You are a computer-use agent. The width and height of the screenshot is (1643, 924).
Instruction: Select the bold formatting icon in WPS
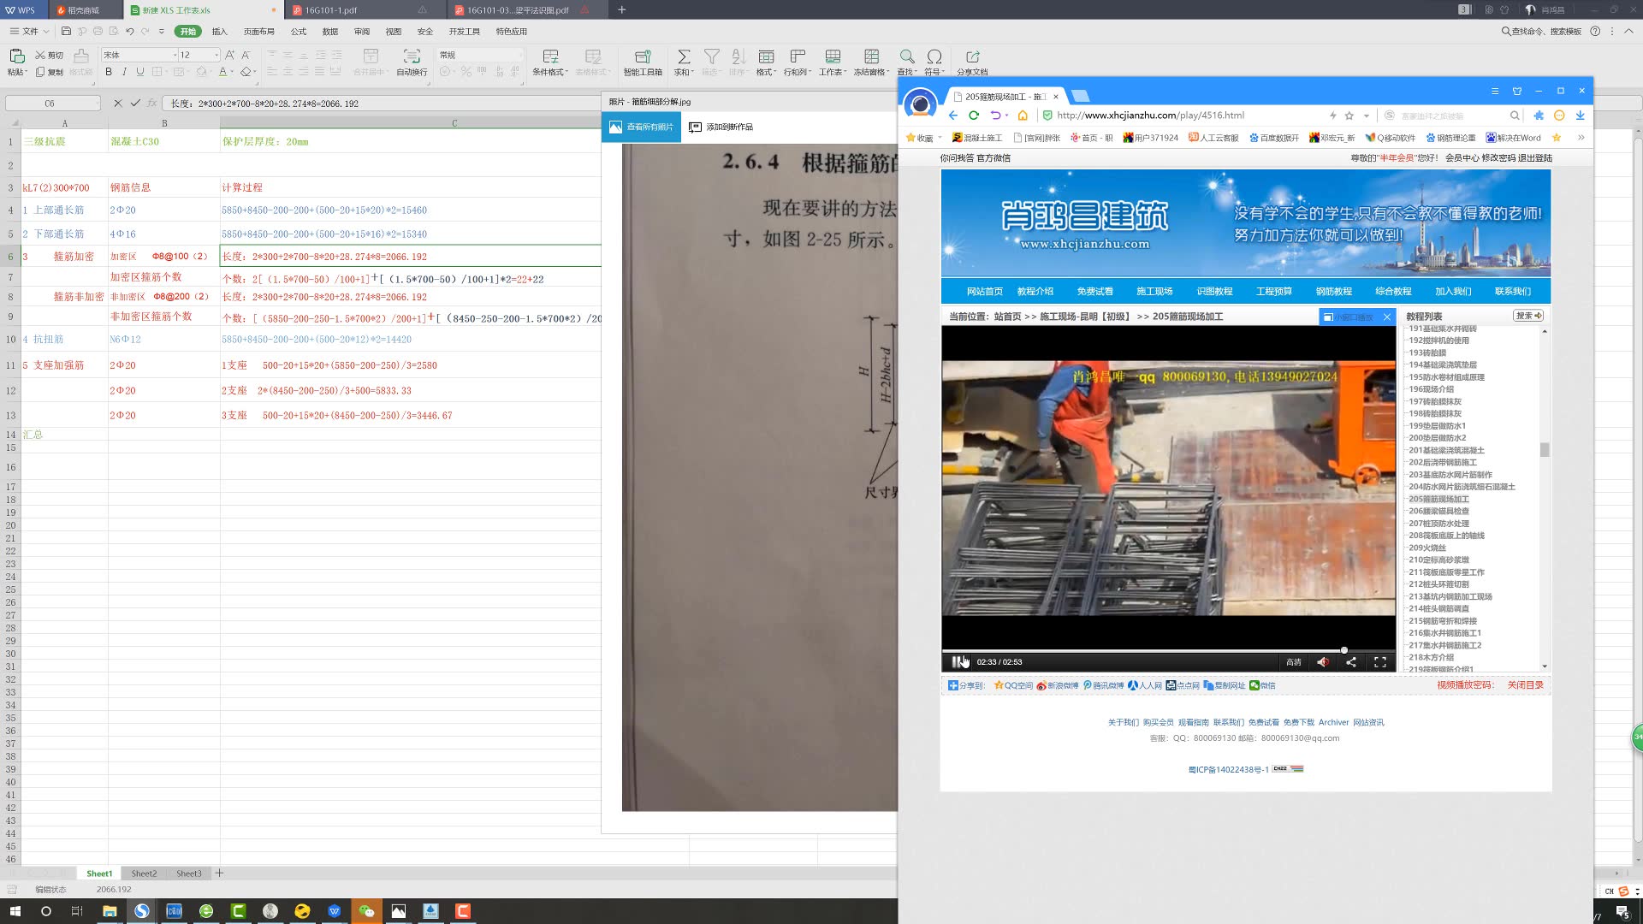tap(109, 72)
